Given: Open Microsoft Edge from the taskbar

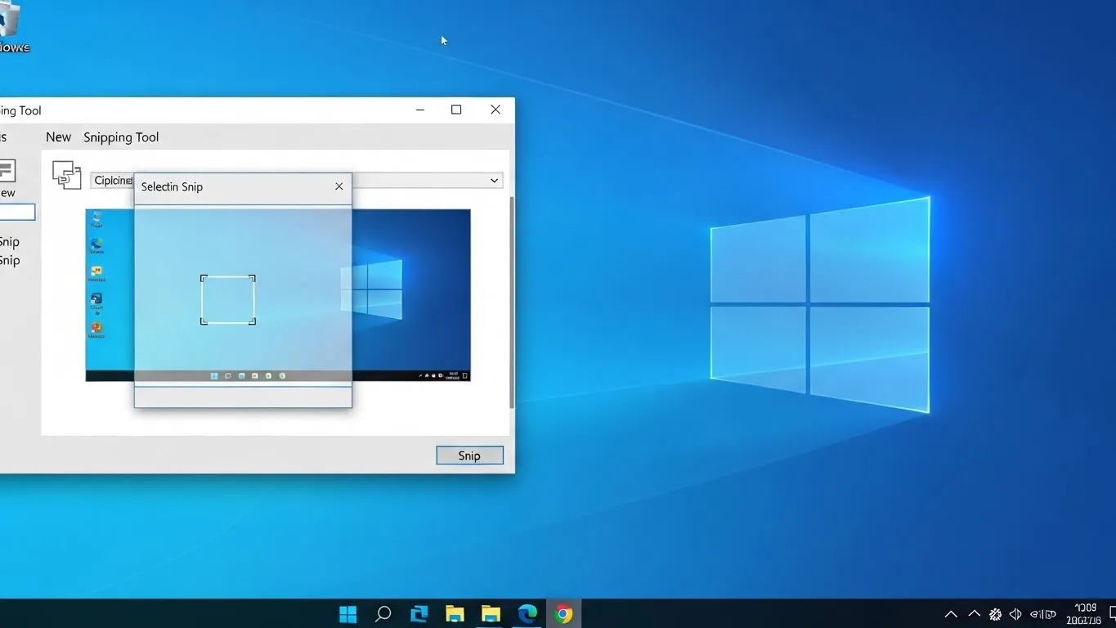Looking at the screenshot, I should pyautogui.click(x=527, y=614).
